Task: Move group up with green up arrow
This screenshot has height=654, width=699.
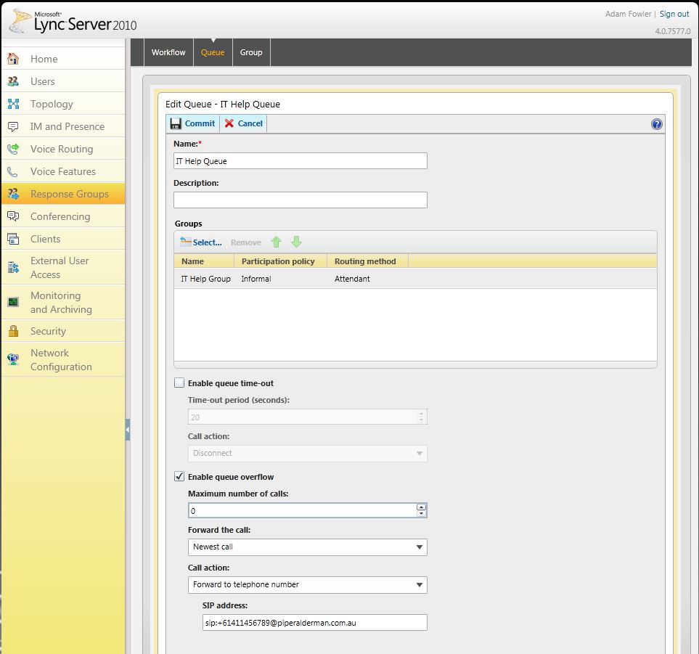Action: click(x=276, y=242)
